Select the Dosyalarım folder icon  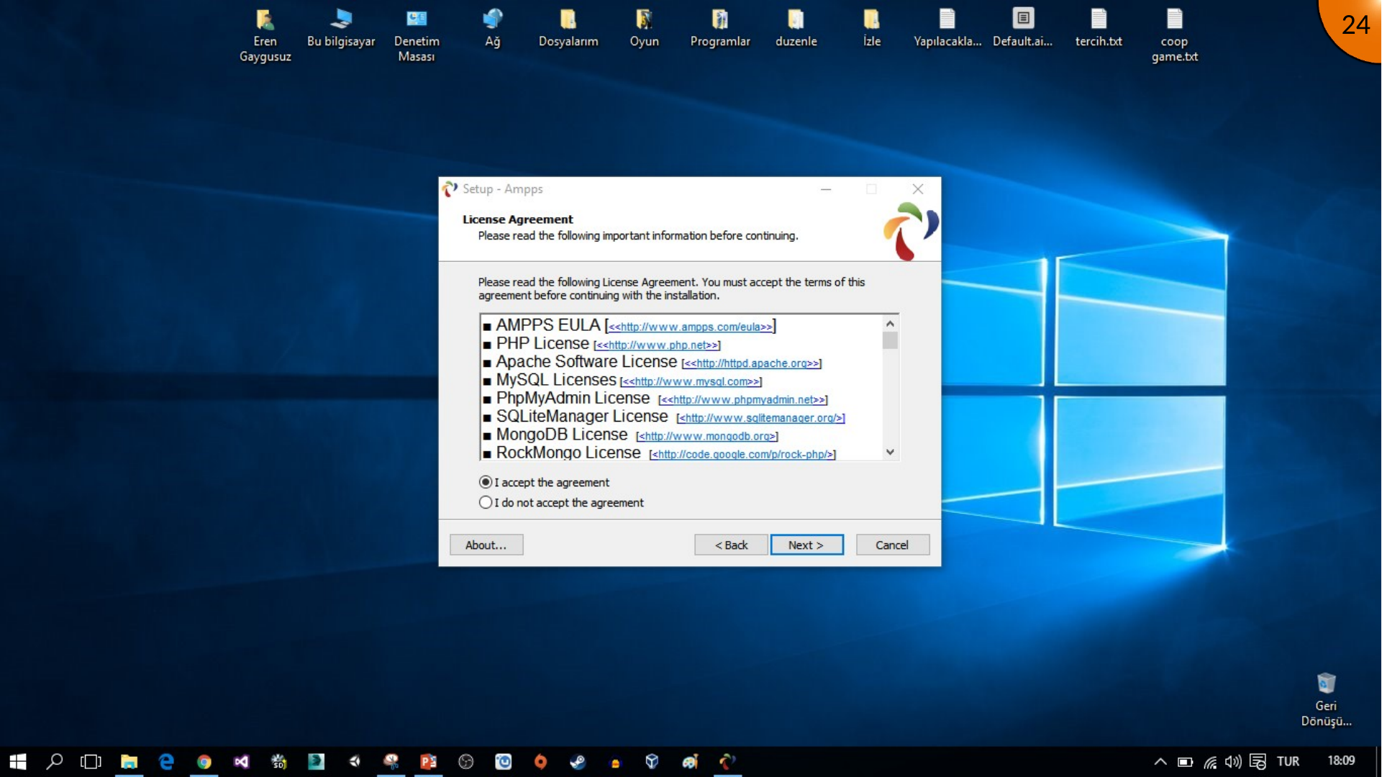click(x=568, y=29)
